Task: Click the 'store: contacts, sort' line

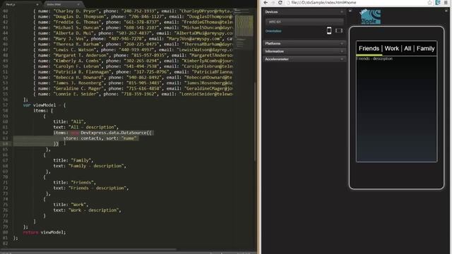Action: (100, 138)
